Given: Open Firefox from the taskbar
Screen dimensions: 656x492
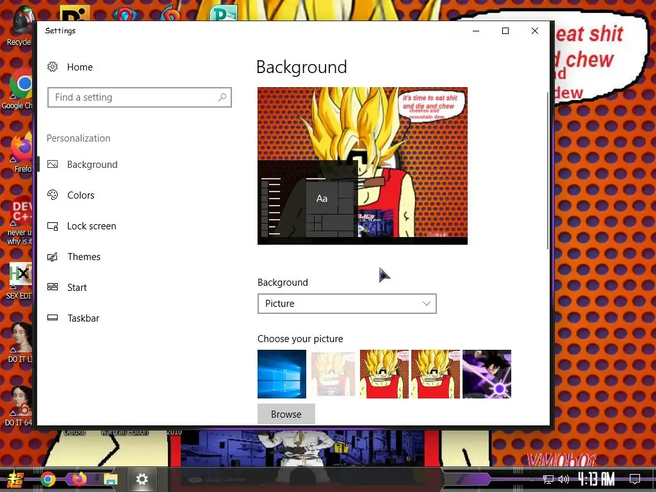Looking at the screenshot, I should coord(79,479).
